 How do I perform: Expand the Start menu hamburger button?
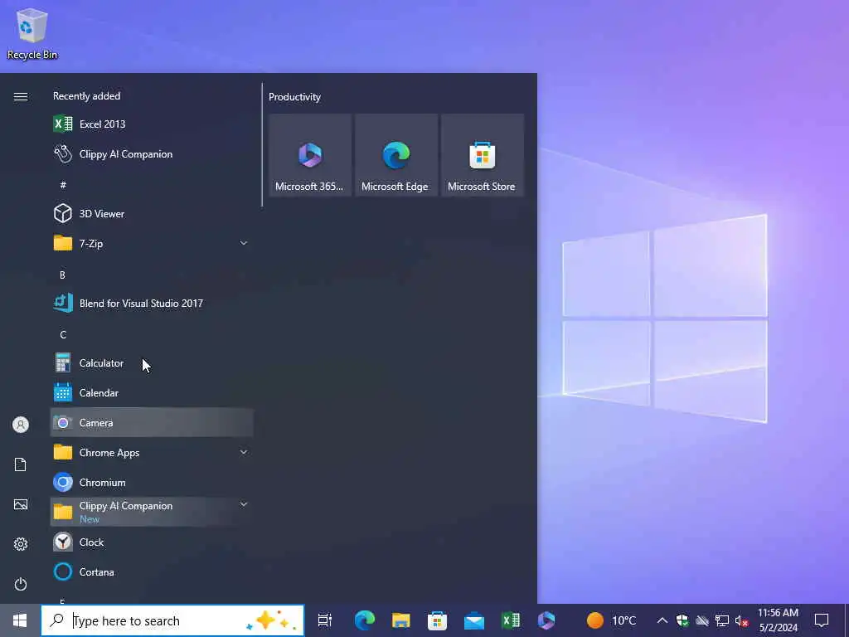point(21,96)
